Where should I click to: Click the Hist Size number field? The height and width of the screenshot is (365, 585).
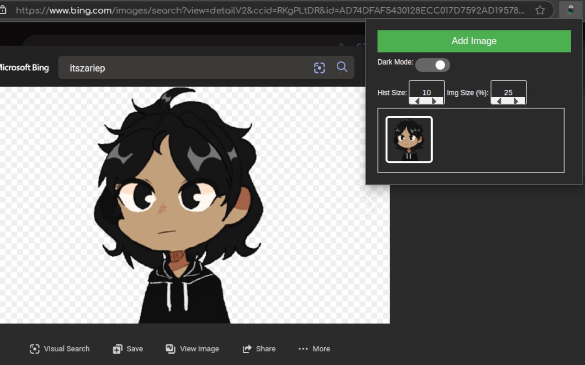pos(426,92)
